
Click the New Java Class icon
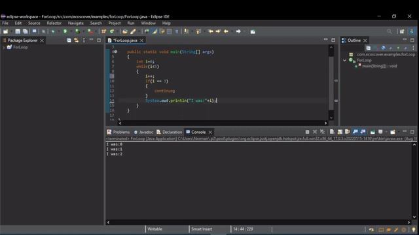point(112,32)
